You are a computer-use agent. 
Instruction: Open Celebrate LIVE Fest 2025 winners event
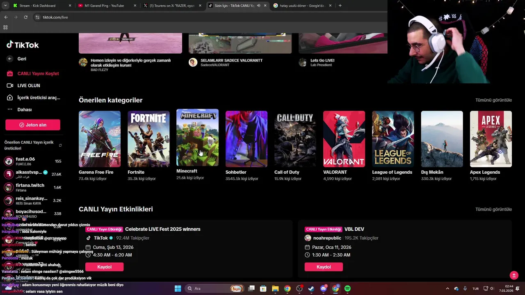coord(162,229)
